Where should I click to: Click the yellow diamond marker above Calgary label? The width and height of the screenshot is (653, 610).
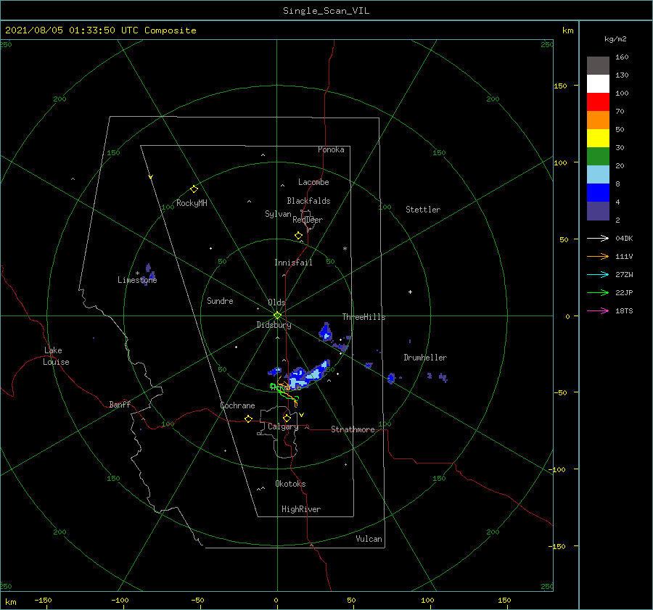(x=287, y=418)
